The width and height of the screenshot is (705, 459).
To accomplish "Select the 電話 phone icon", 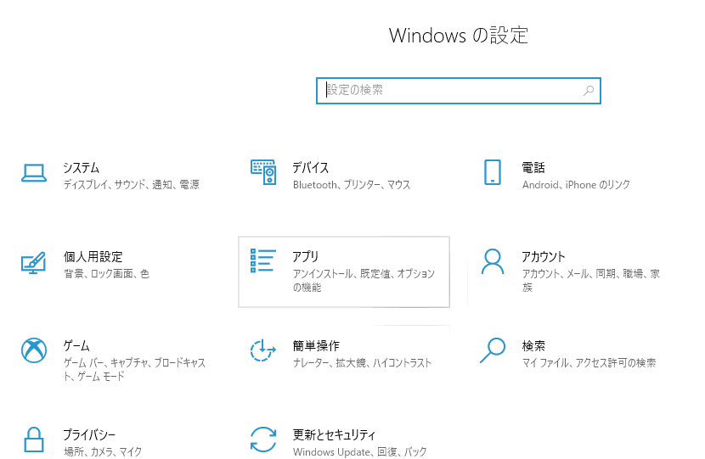I will (493, 172).
